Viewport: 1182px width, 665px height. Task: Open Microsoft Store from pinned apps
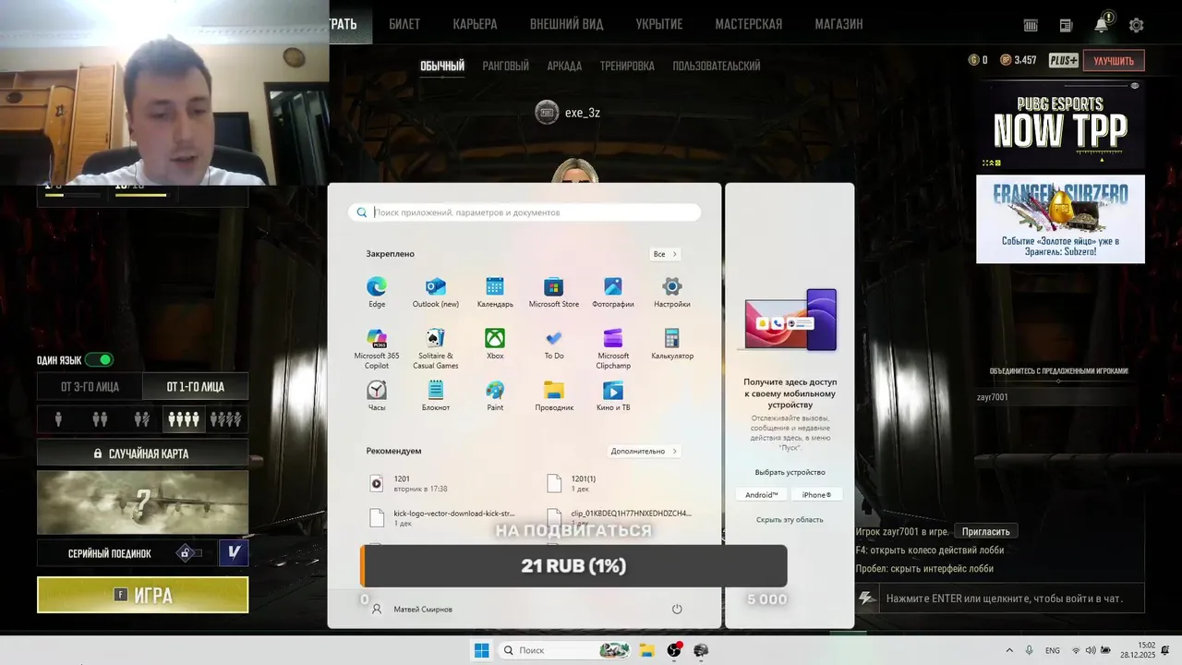tap(554, 293)
